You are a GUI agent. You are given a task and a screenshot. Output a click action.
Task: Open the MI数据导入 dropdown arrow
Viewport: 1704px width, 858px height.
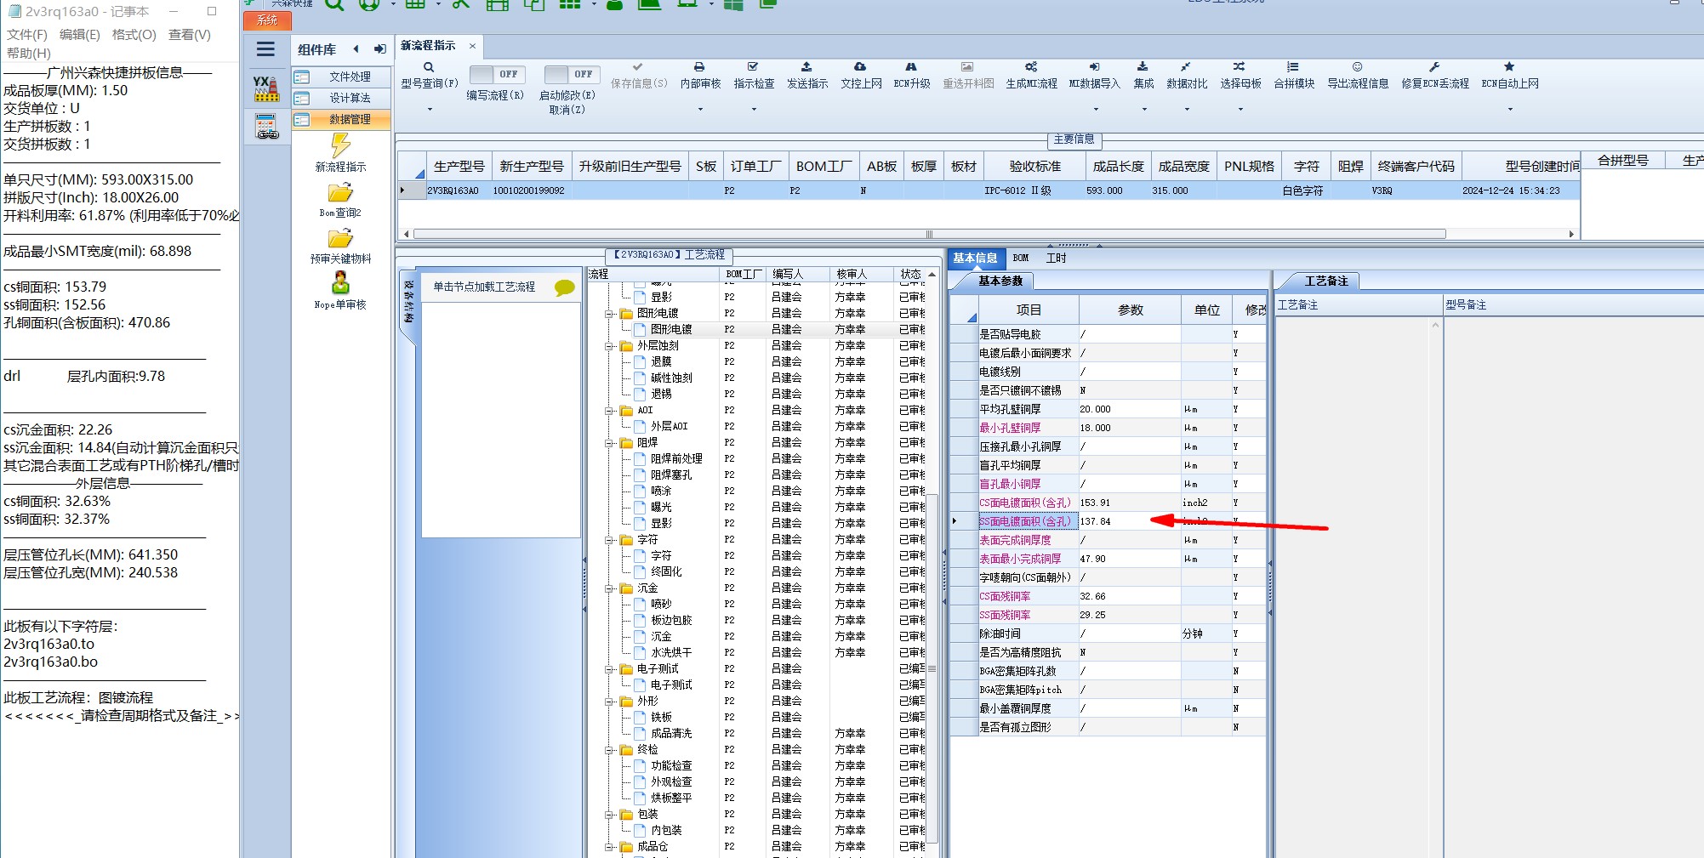pyautogui.click(x=1096, y=109)
